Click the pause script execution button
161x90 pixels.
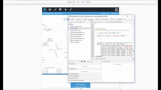(70, 61)
